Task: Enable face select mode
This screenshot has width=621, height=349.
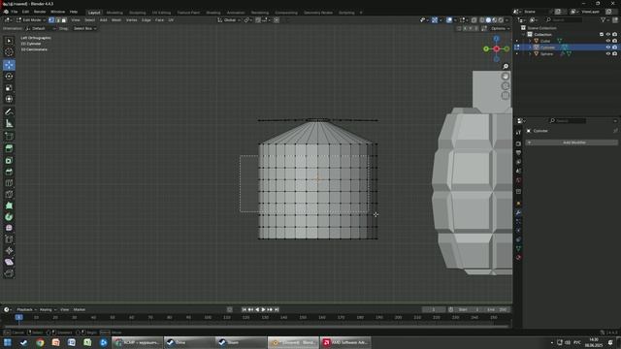Action: (x=64, y=19)
